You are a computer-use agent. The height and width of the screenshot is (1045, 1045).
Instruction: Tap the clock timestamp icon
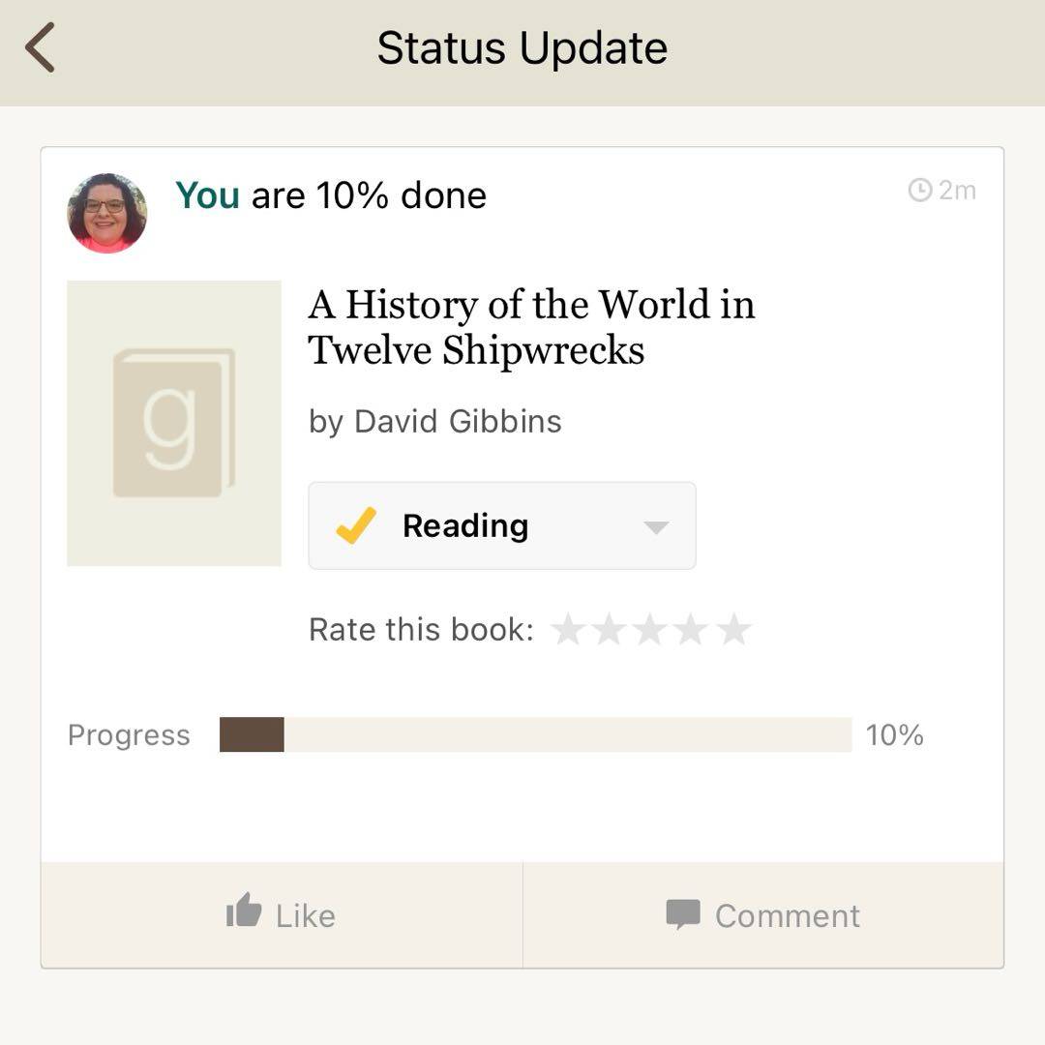[x=919, y=191]
